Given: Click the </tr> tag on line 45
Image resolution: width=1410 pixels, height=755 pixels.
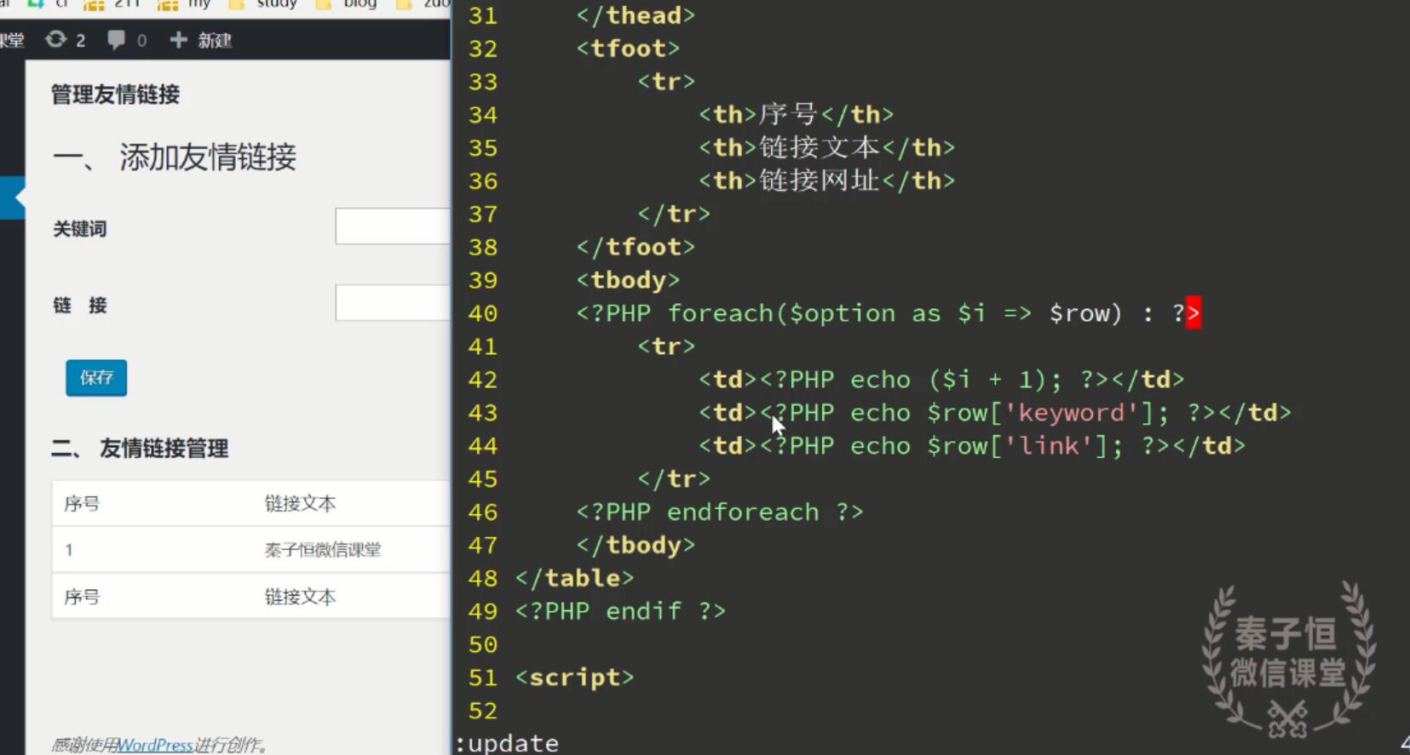Looking at the screenshot, I should pyautogui.click(x=674, y=479).
